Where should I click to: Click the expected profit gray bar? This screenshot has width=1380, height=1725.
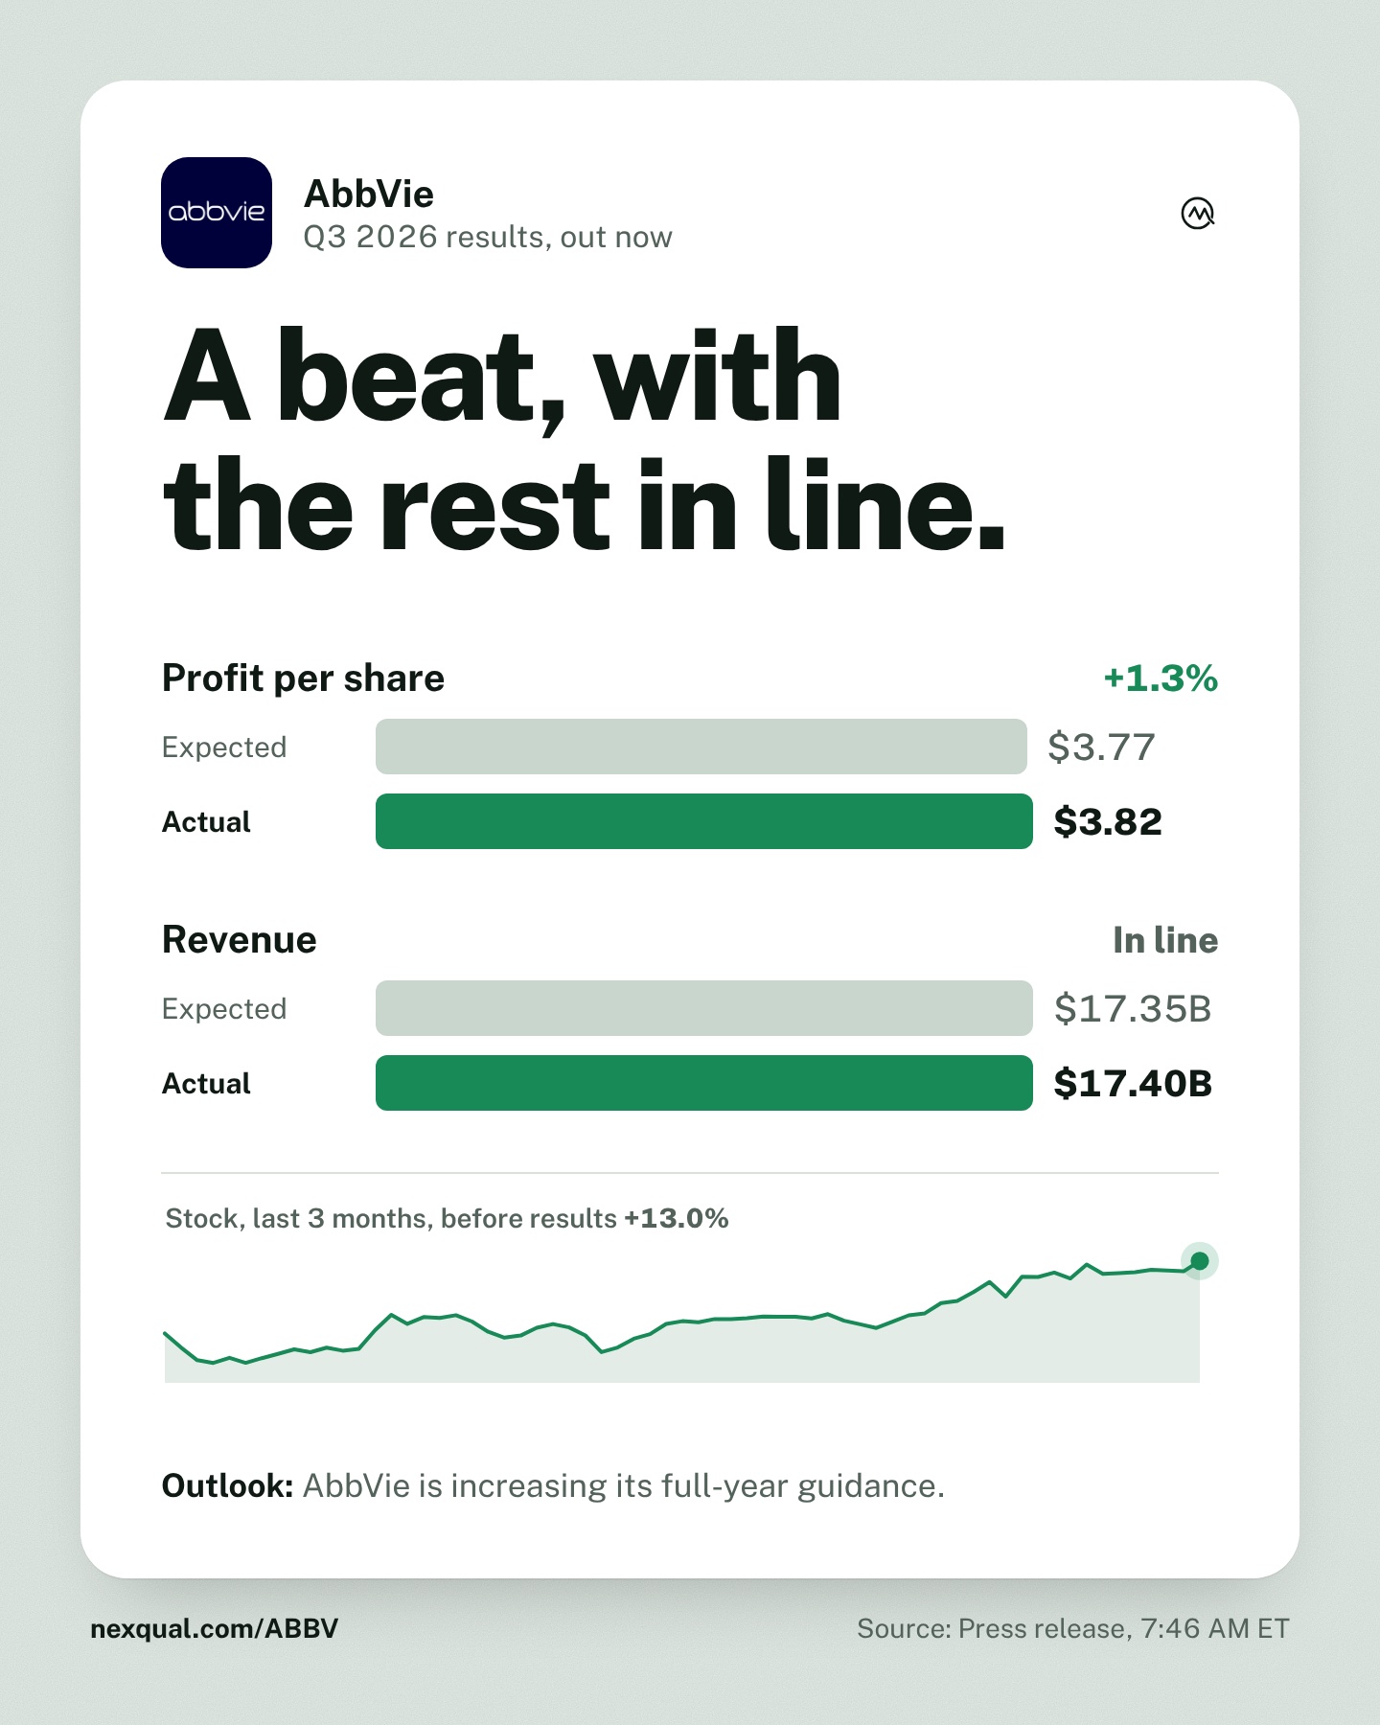(x=701, y=747)
